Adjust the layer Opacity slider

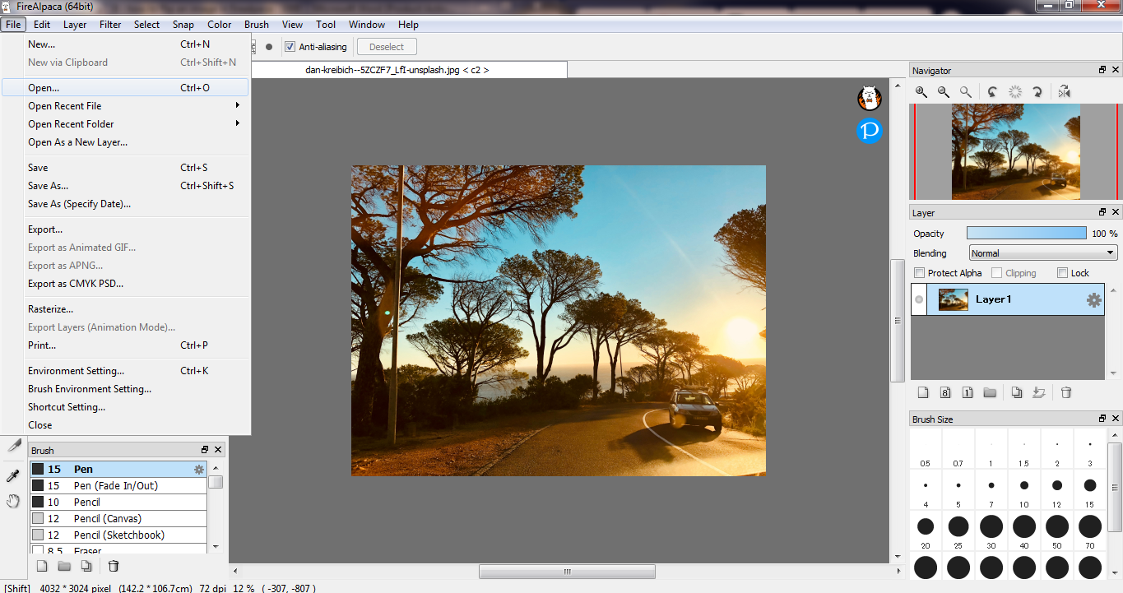1027,234
